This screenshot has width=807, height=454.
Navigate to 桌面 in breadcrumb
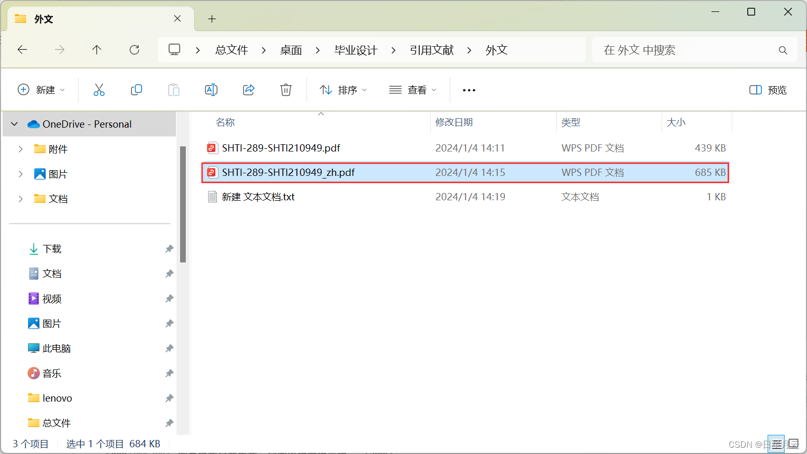(x=291, y=50)
